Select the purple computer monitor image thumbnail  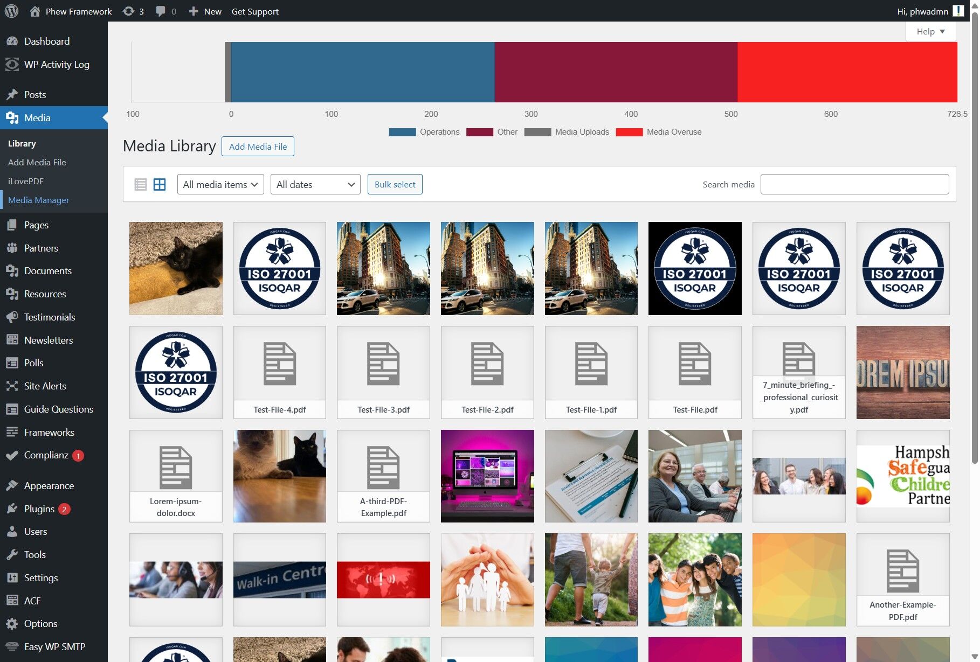tap(487, 476)
